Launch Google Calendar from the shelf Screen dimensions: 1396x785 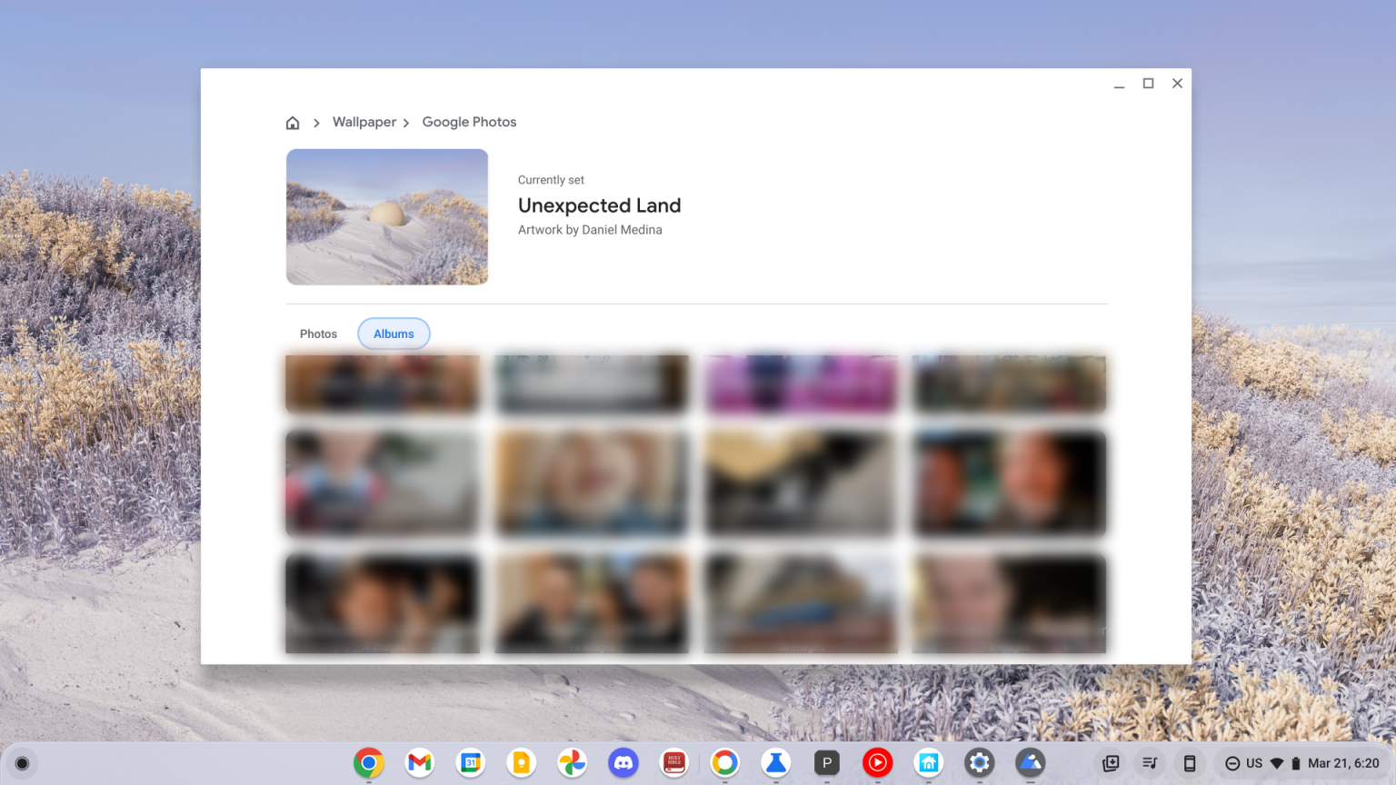pos(470,763)
